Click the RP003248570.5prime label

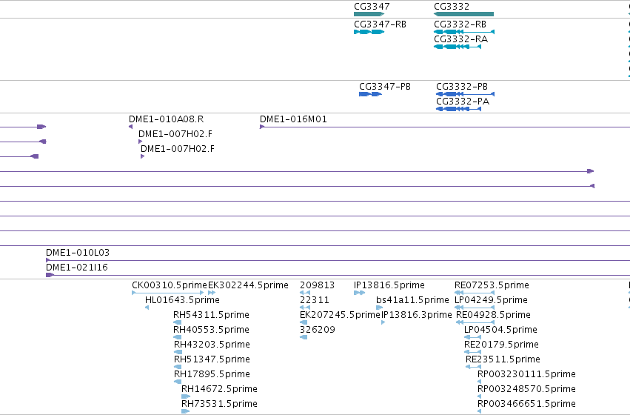click(x=527, y=389)
